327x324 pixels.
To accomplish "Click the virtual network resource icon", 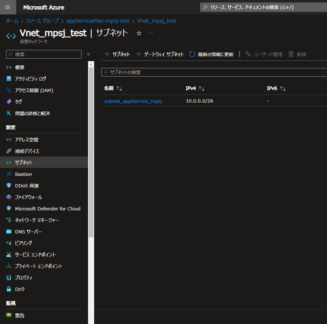I will [x=11, y=36].
